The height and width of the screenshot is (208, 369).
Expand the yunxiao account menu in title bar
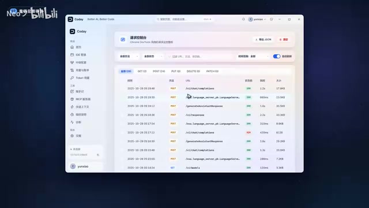coord(257,19)
